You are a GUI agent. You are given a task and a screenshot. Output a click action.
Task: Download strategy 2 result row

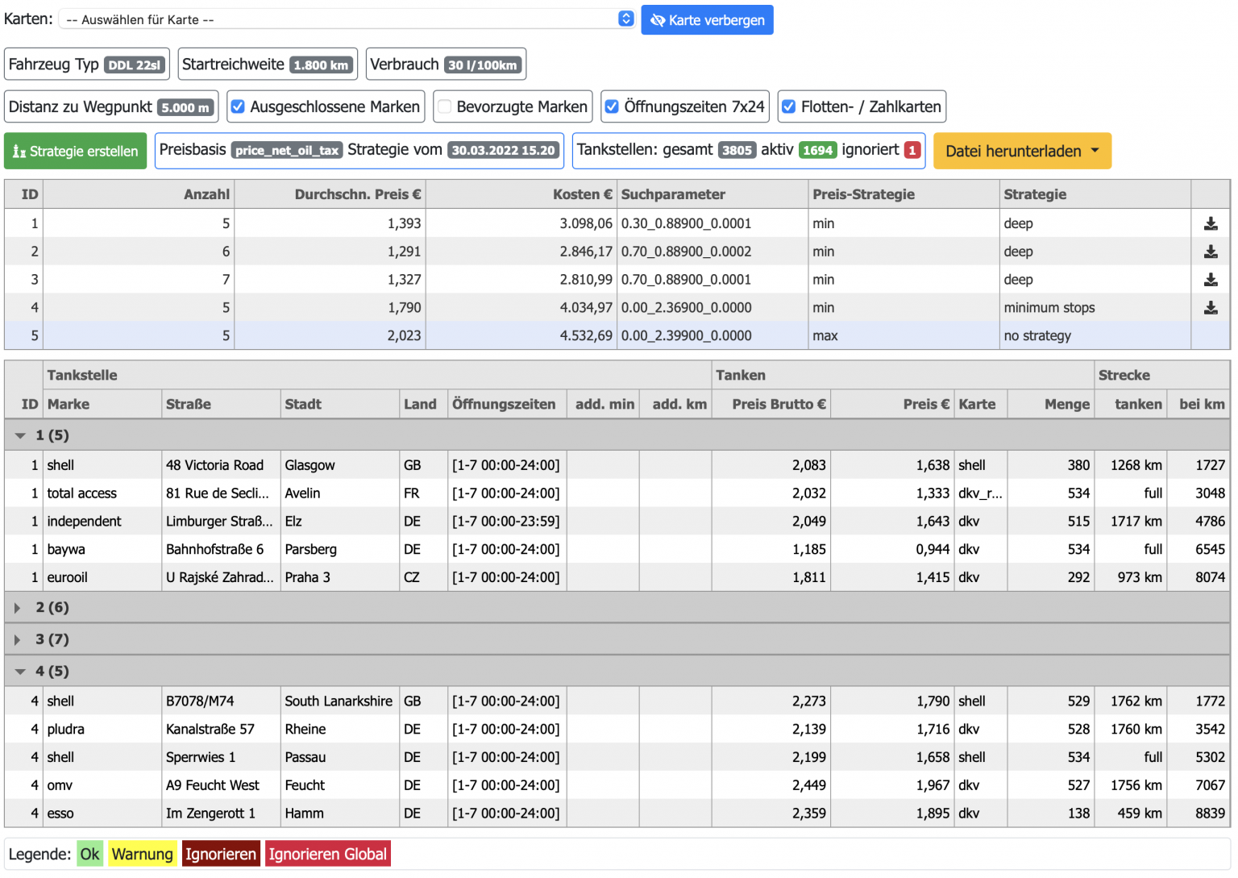point(1211,252)
